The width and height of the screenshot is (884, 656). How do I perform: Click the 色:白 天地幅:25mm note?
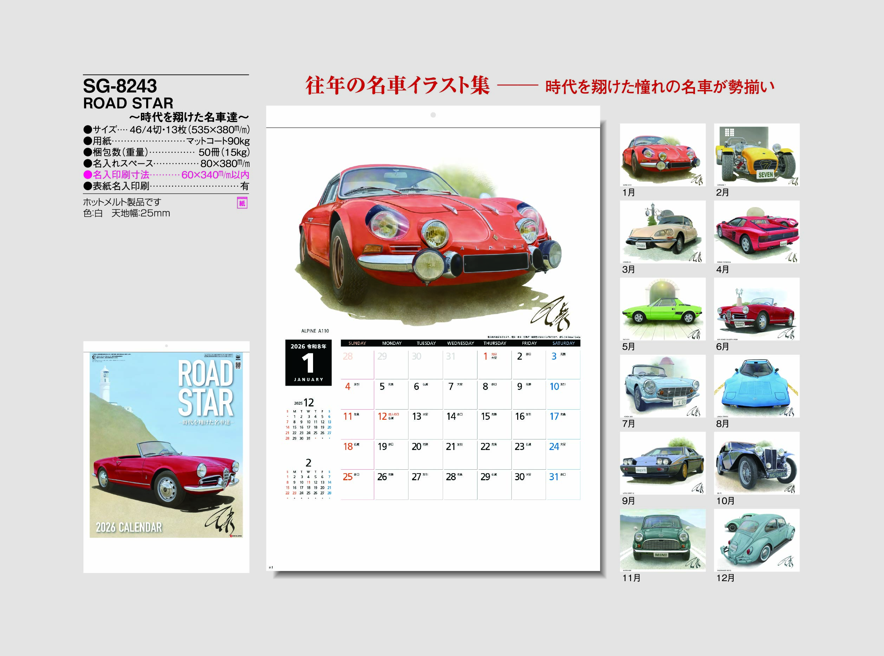126,213
